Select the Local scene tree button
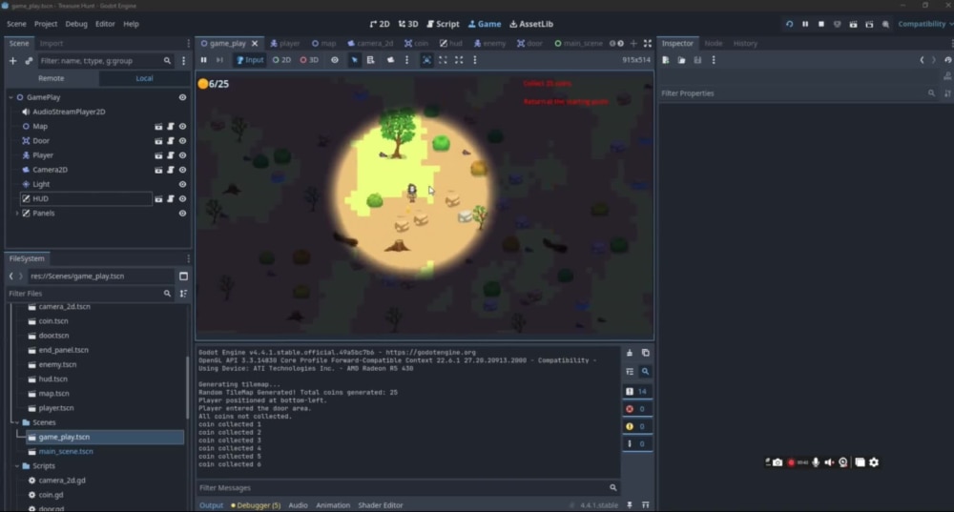The image size is (954, 512). (x=144, y=78)
